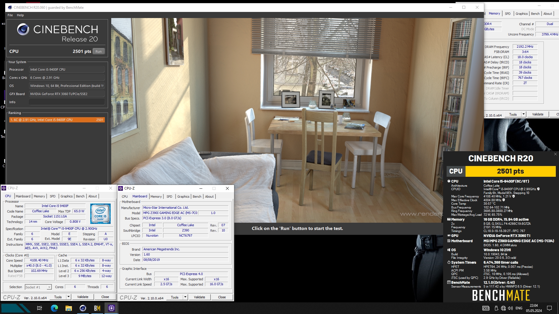Close the BenchMate result overlay
Image resolution: width=559 pixels, height=314 pixels.
tap(555, 154)
